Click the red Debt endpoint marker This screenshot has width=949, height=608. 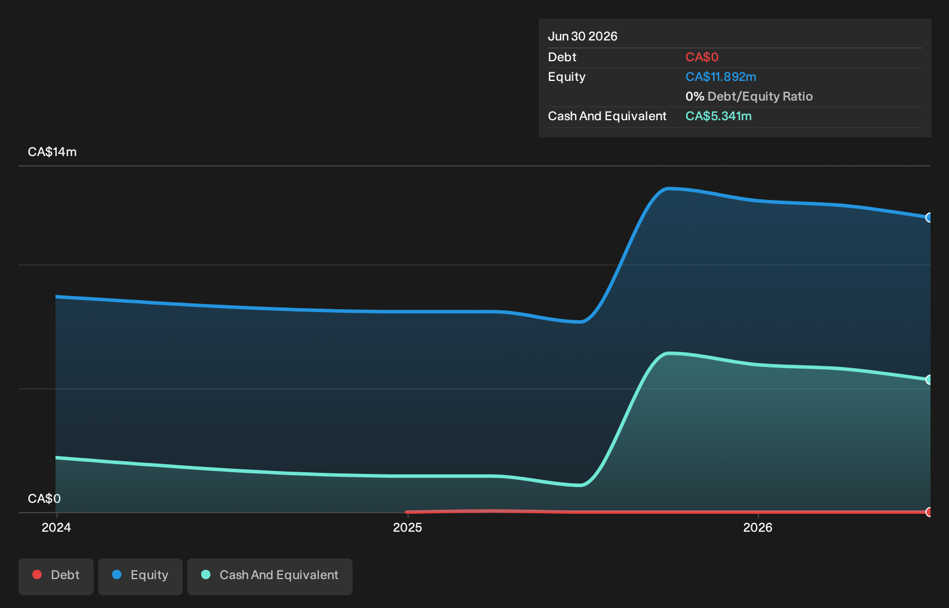929,512
